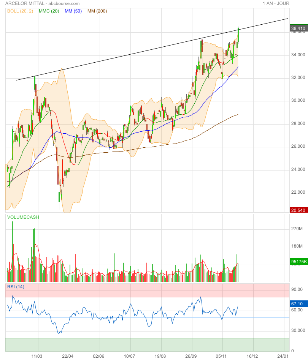Toggle the MMC (20) moving average legend
Viewport: 308px width, 360px height.
[49, 11]
